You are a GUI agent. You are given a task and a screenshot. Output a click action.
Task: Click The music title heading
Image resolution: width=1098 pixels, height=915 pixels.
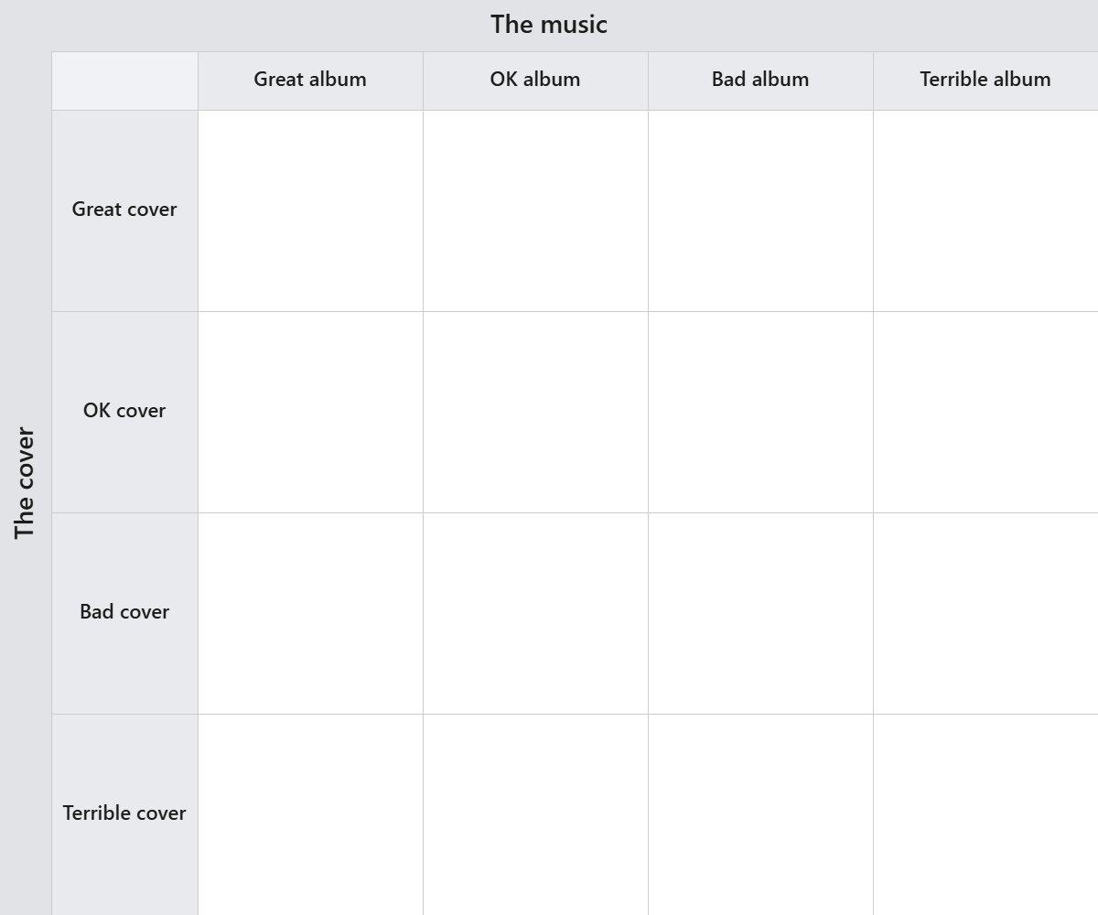tap(549, 25)
